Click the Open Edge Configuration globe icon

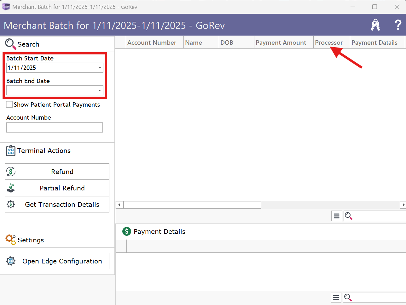coord(11,261)
